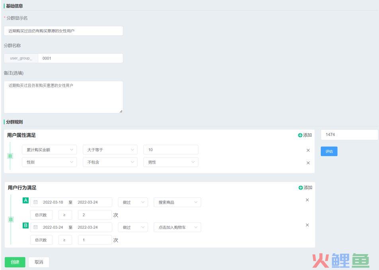
Task: Click rule A's end date 2022-03-24
Action: tap(88, 202)
